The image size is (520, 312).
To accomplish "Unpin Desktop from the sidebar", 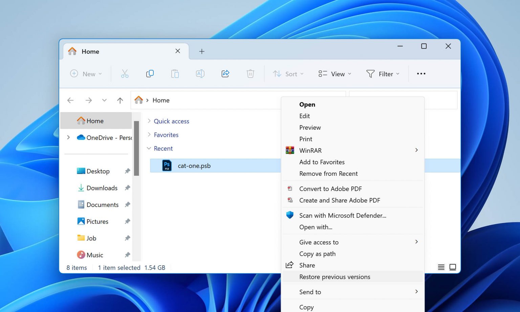I will coord(127,171).
